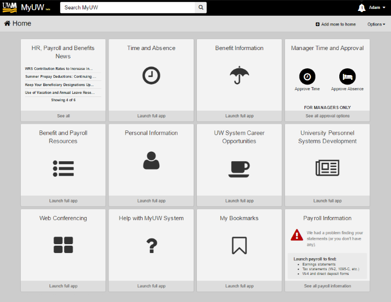391x302 pixels.
Task: Click the MyUW title text in header
Action: click(x=33, y=7)
